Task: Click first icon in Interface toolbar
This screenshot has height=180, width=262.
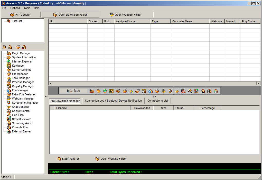Action: [92, 91]
